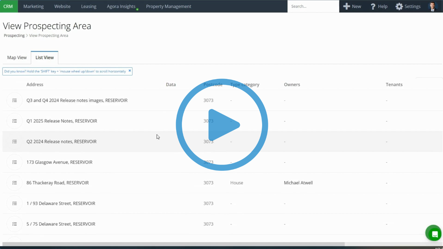Open Michael Atwell owner link
The image size is (443, 249).
click(x=298, y=183)
